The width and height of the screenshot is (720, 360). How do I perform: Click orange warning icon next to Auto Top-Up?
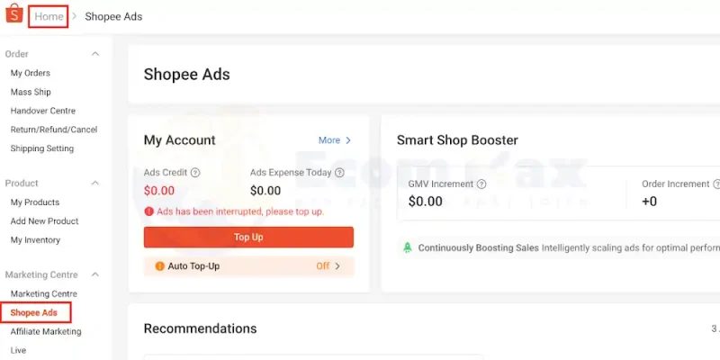pyautogui.click(x=160, y=266)
